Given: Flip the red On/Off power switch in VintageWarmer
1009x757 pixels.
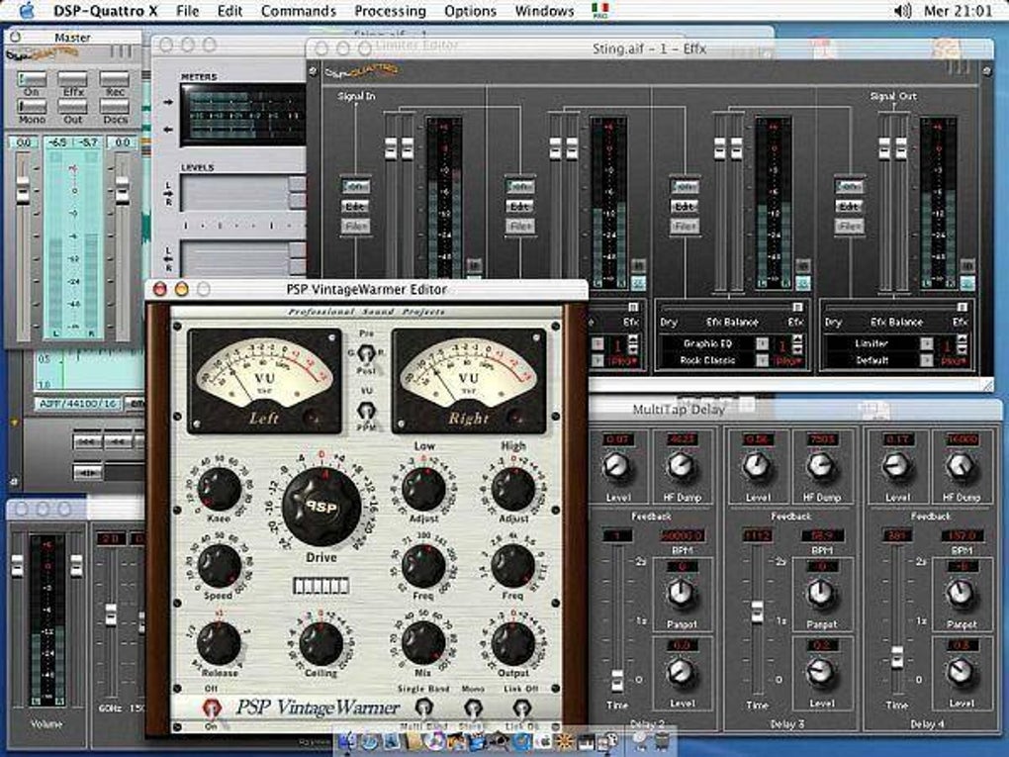Looking at the screenshot, I should click(211, 708).
